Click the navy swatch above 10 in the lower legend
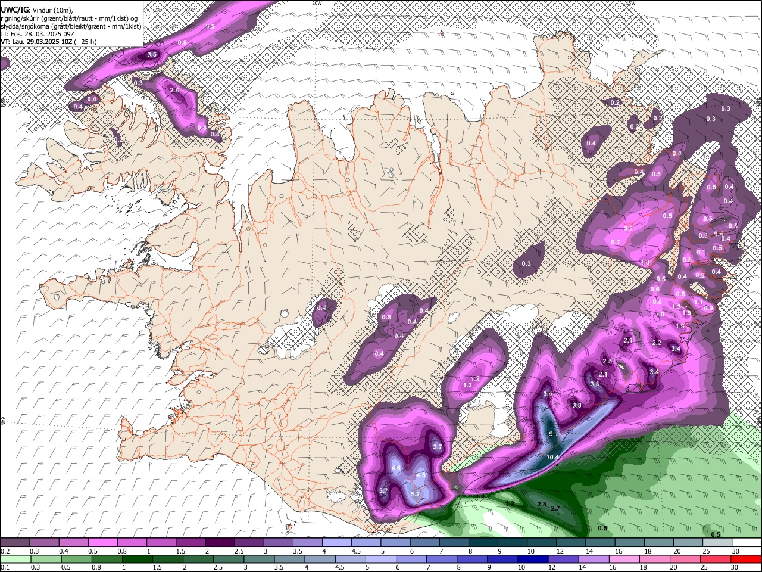The width and height of the screenshot is (762, 572). tap(532, 559)
